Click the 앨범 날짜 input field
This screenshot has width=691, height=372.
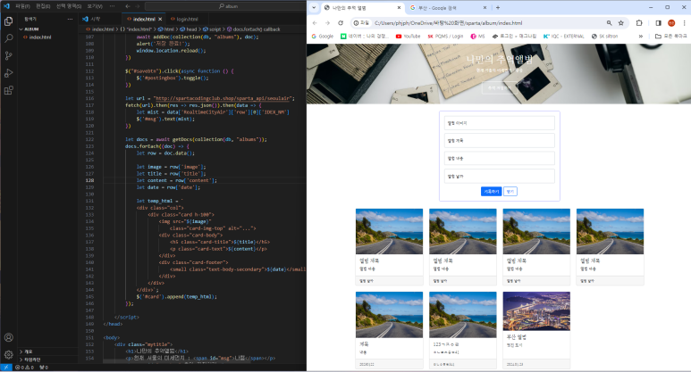500,176
